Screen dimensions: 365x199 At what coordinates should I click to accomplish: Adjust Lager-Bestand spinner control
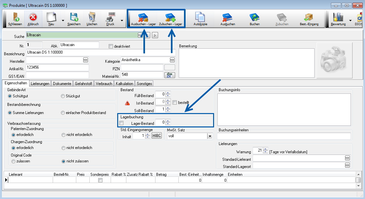tap(168, 122)
